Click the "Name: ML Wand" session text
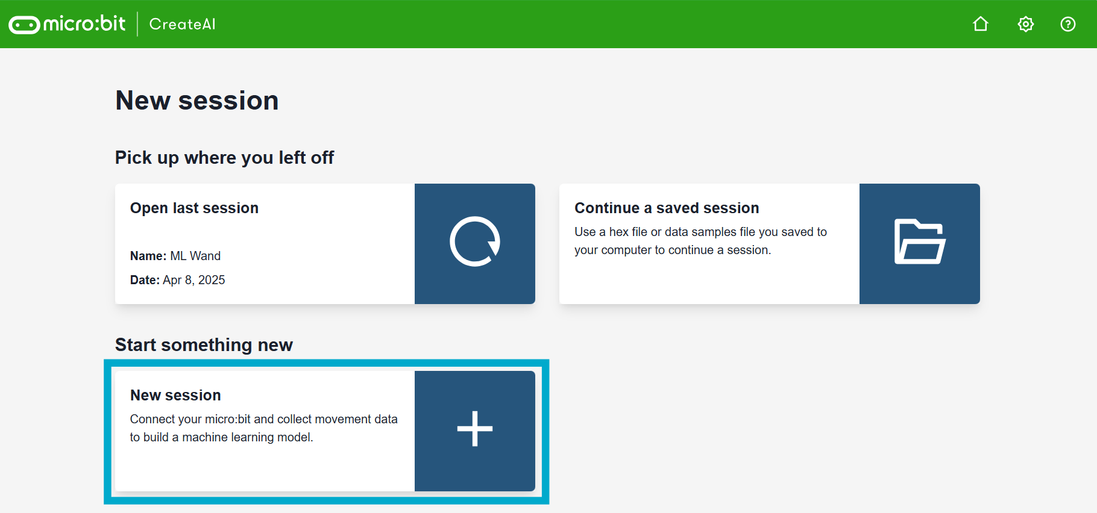Screen dimensions: 1097x513 click(x=175, y=256)
